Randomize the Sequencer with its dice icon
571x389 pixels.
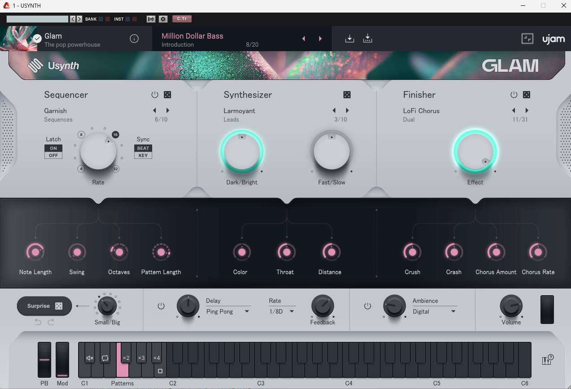167,95
